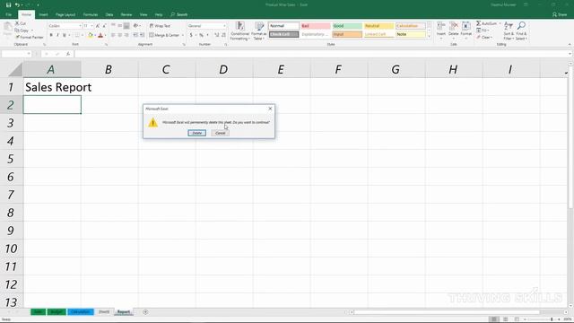574x323 pixels.
Task: Select the Format Painter tool
Action: [30, 37]
